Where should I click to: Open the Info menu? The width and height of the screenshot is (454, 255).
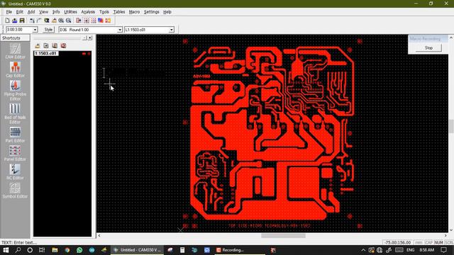[56, 12]
